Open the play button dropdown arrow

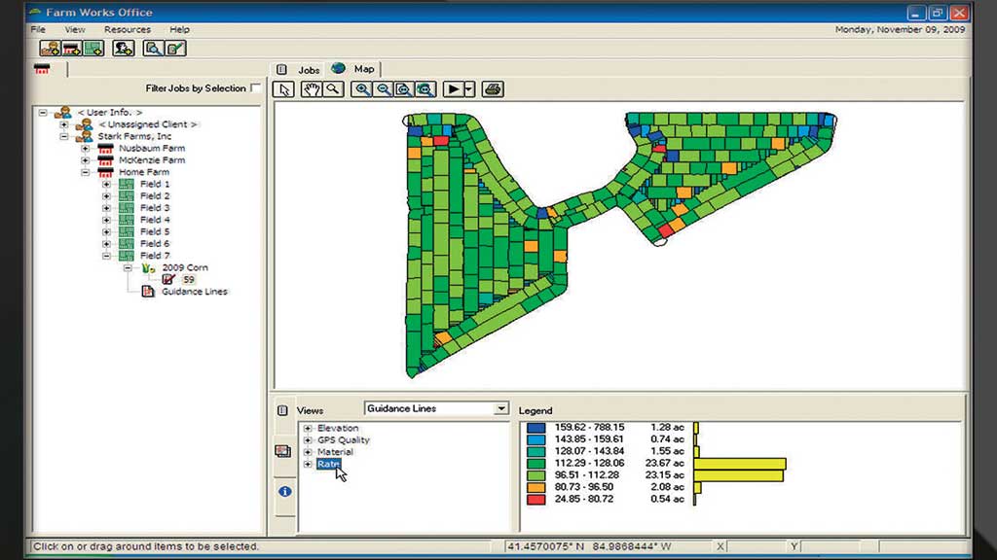pos(469,89)
